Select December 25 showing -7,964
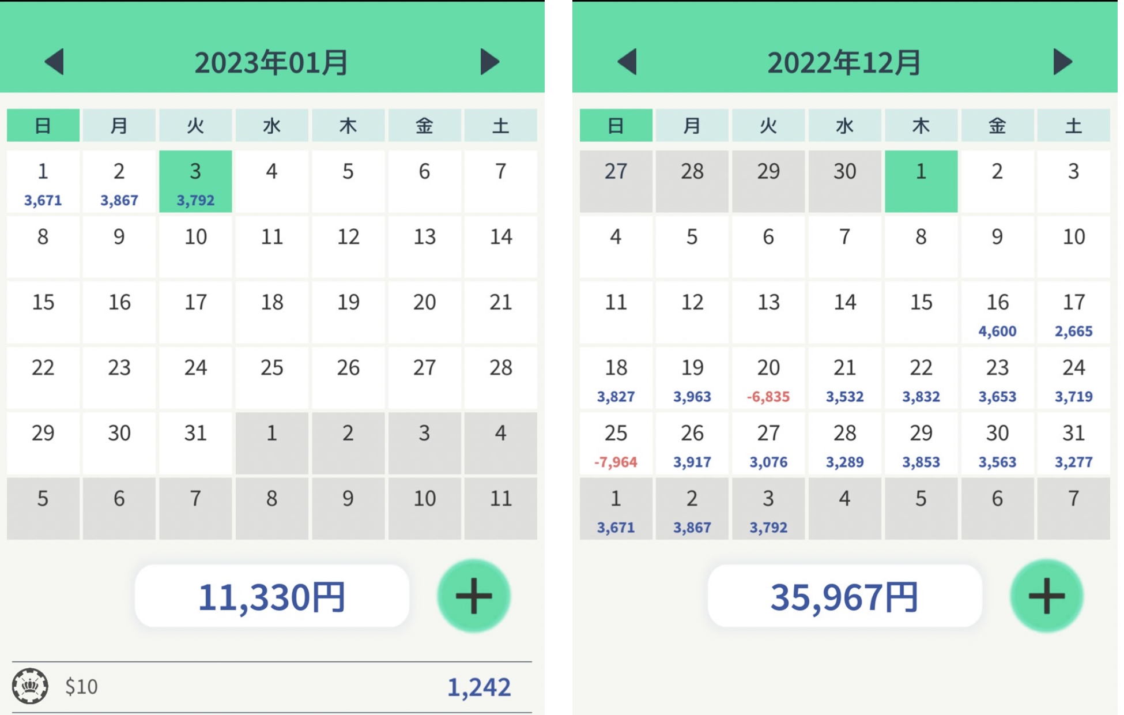Viewport: 1124px width, 715px height. 616,443
